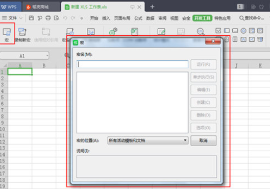
Task: Switch to the 页面布局 (Page Layout) tab
Action: pyautogui.click(x=122, y=18)
